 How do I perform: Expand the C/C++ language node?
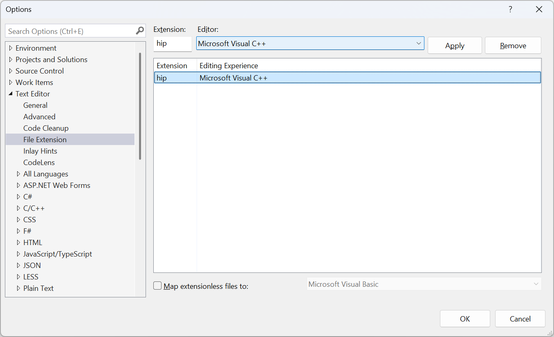(x=18, y=208)
